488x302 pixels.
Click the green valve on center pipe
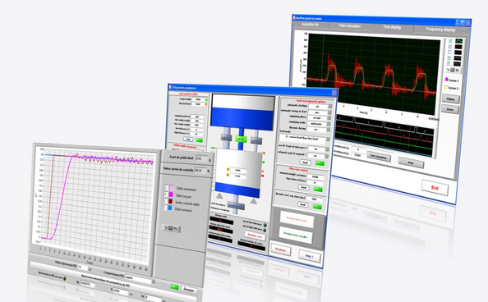tap(241, 139)
